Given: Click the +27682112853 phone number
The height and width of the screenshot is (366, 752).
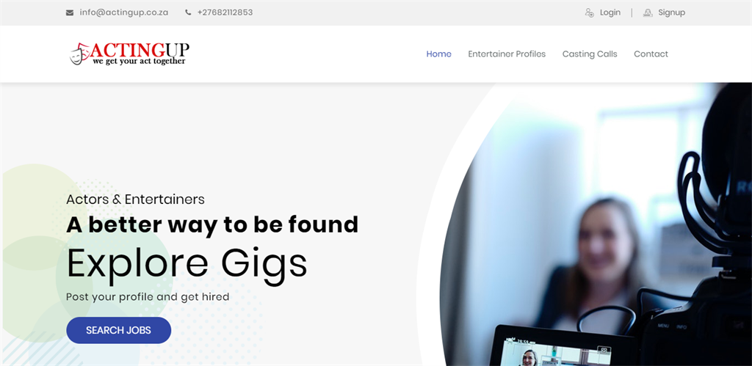Looking at the screenshot, I should pos(225,12).
